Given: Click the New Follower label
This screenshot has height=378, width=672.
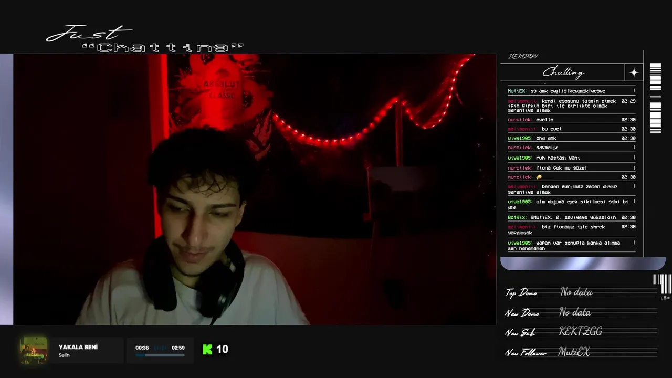Looking at the screenshot, I should [526, 353].
